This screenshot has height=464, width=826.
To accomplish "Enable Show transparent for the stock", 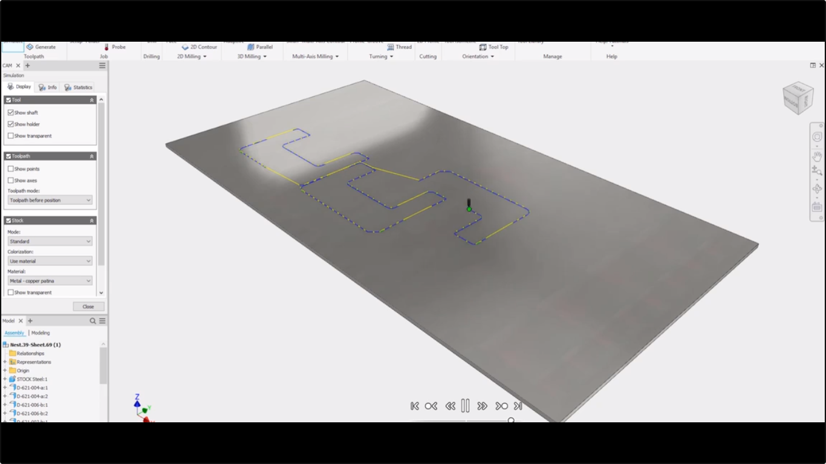I will click(x=10, y=292).
